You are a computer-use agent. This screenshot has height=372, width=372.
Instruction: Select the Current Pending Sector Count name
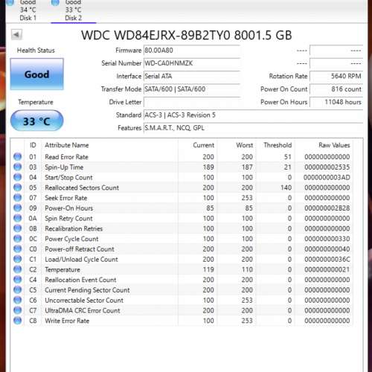pyautogui.click(x=87, y=290)
